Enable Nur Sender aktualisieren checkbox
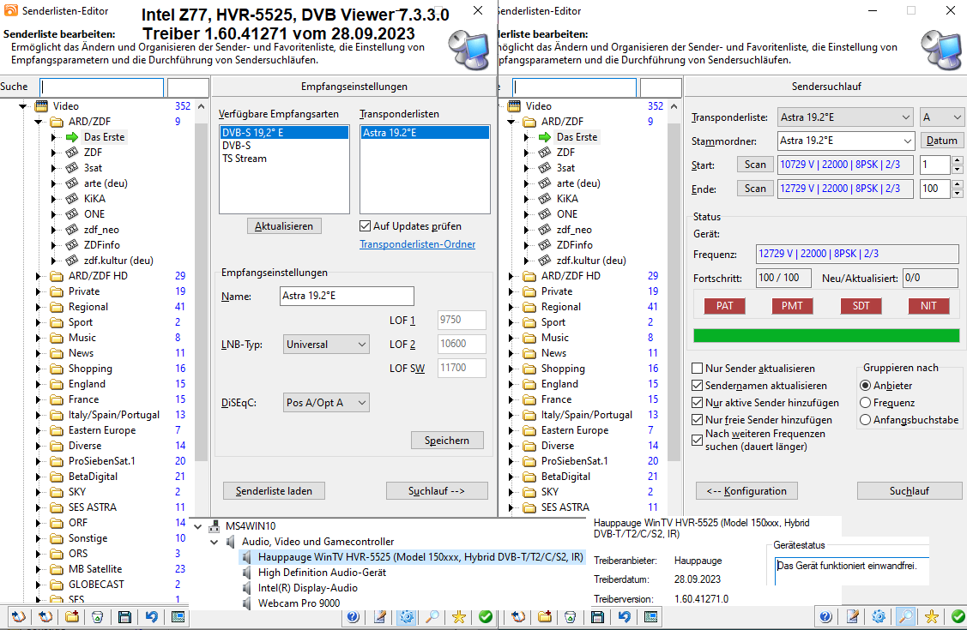Image resolution: width=967 pixels, height=630 pixels. (x=697, y=369)
